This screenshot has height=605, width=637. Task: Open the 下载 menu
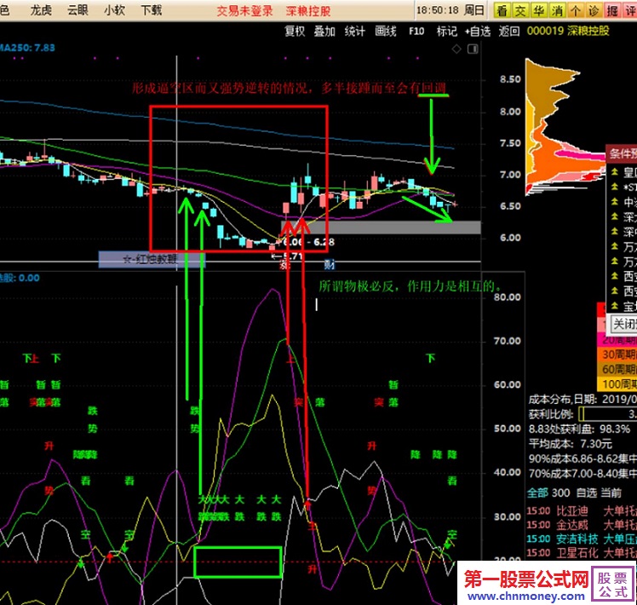coord(151,9)
